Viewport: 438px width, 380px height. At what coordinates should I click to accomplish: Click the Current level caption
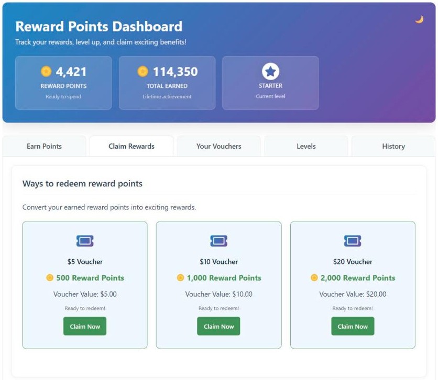[x=270, y=96]
